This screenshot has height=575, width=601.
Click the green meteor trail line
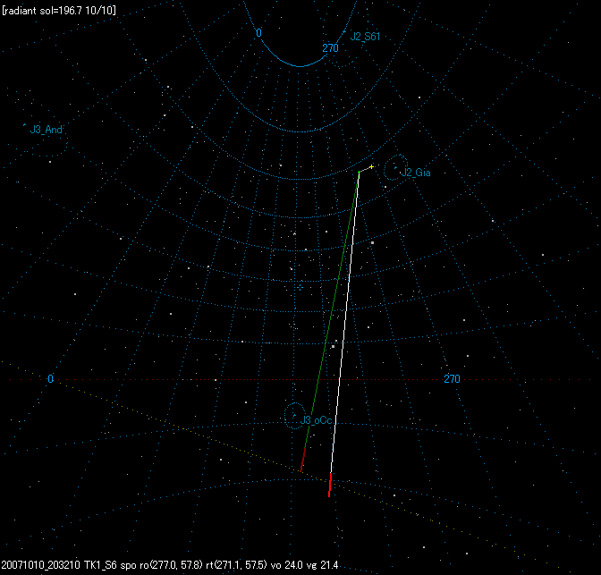point(332,309)
